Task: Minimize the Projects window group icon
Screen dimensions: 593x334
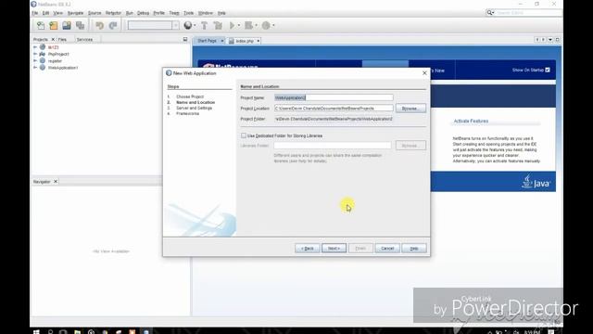Action: tap(185, 39)
